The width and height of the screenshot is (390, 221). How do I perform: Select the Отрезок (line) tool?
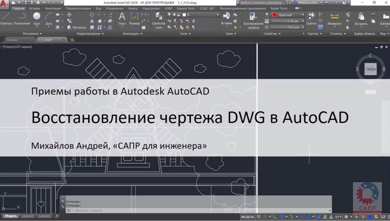[x=6, y=18]
